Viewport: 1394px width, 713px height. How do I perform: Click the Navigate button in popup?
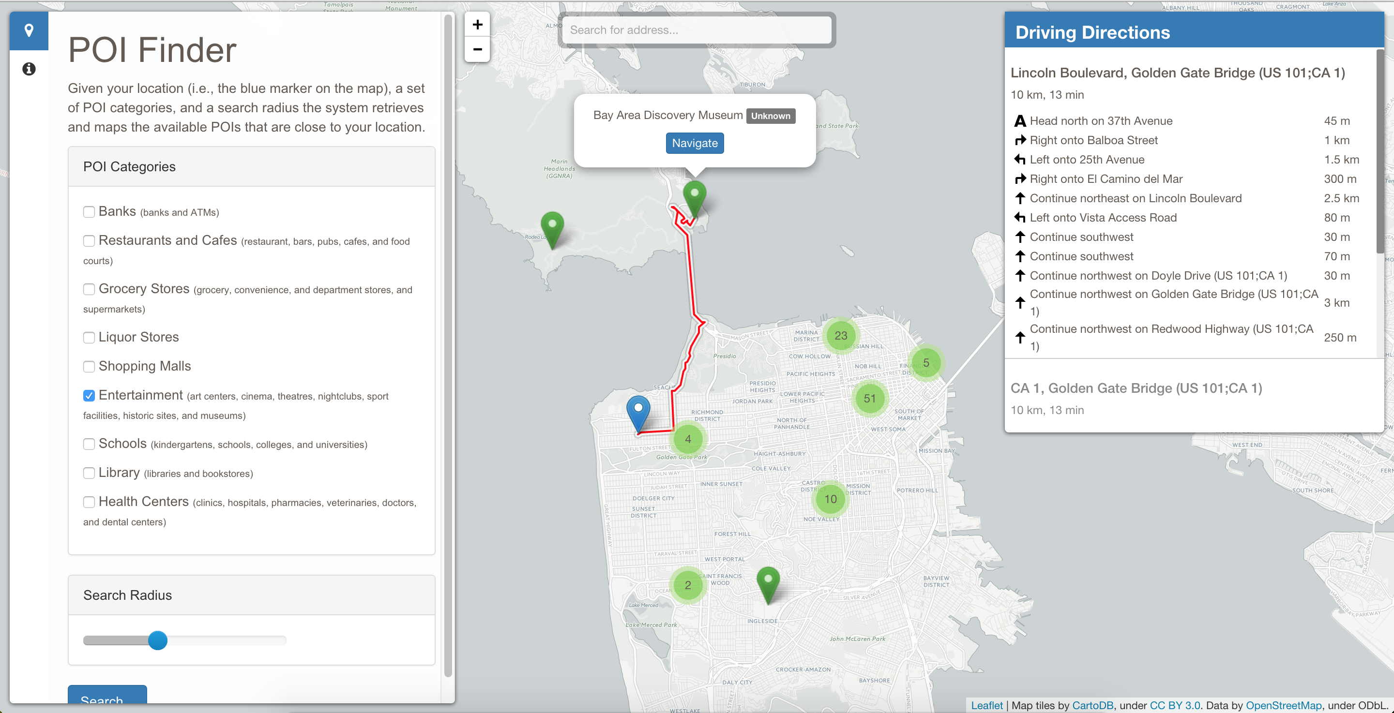[694, 143]
